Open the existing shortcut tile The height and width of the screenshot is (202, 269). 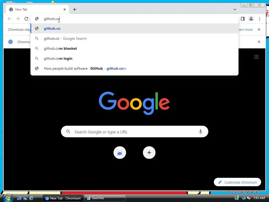(120, 153)
